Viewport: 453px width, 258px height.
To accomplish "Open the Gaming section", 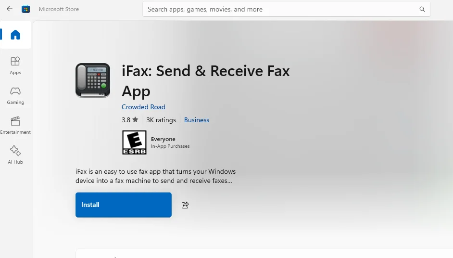I will [15, 96].
